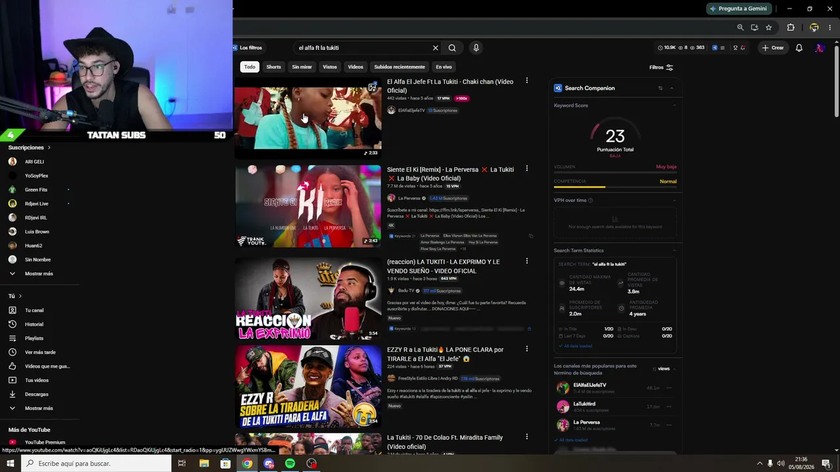Click the browser zoom magnifier icon
The height and width of the screenshot is (472, 840).
[x=740, y=28]
